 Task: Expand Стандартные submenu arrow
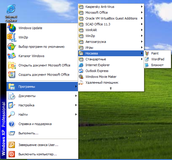[x=142, y=59]
